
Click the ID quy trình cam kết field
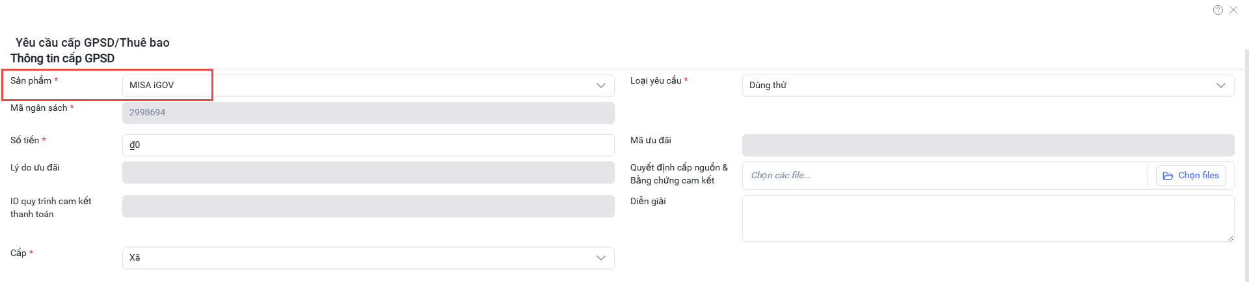click(x=368, y=206)
